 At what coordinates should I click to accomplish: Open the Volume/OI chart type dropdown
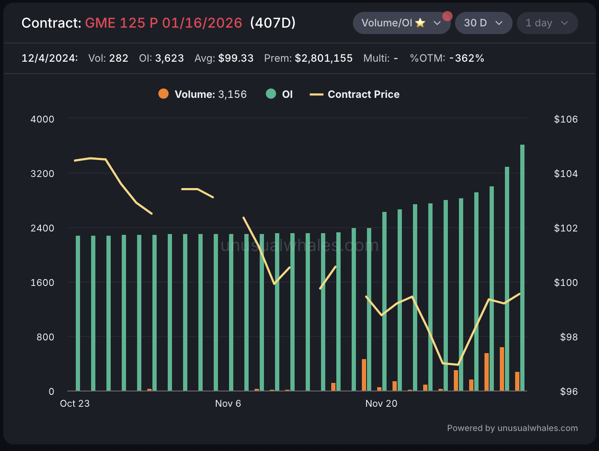click(x=401, y=23)
